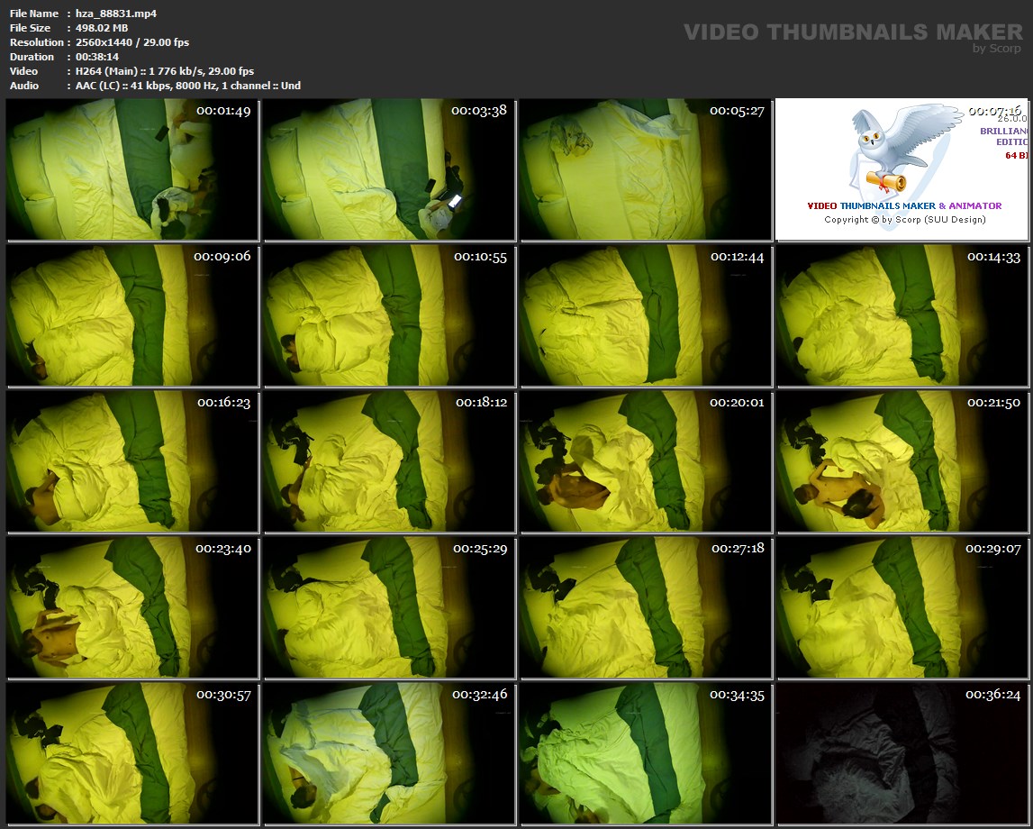
Task: Select the thumbnail stamped 00:30:57
Action: pos(131,754)
